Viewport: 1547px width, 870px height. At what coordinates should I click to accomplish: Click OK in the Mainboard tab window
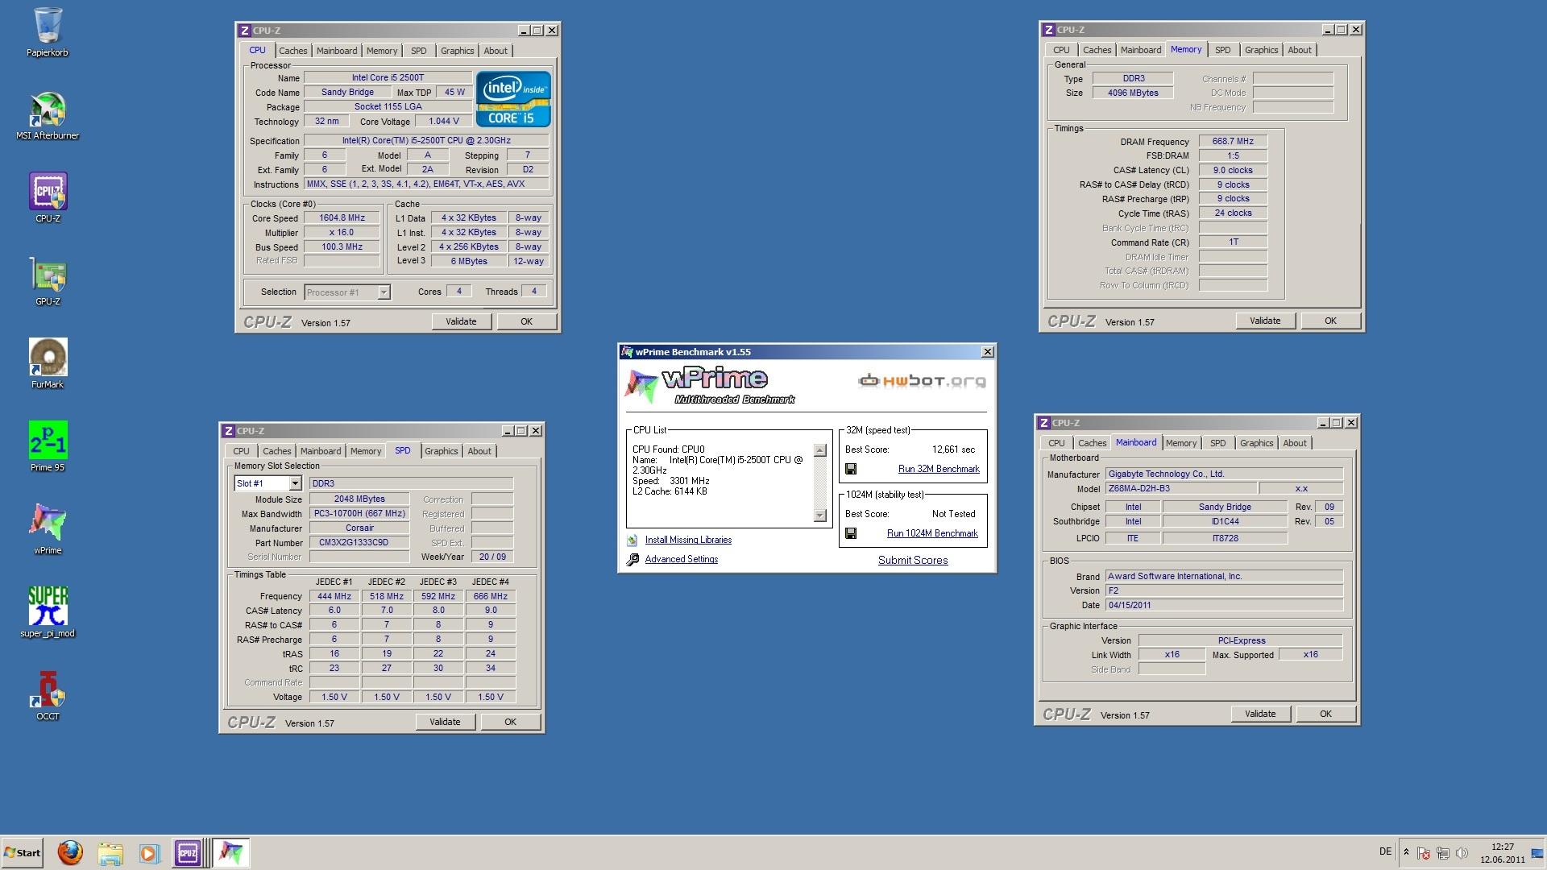pyautogui.click(x=1325, y=714)
